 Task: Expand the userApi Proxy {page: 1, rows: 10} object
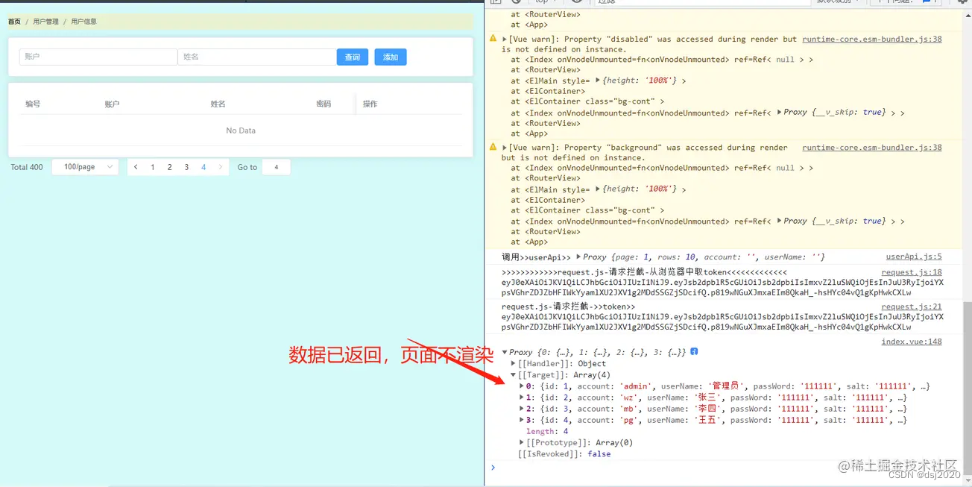[x=579, y=257]
